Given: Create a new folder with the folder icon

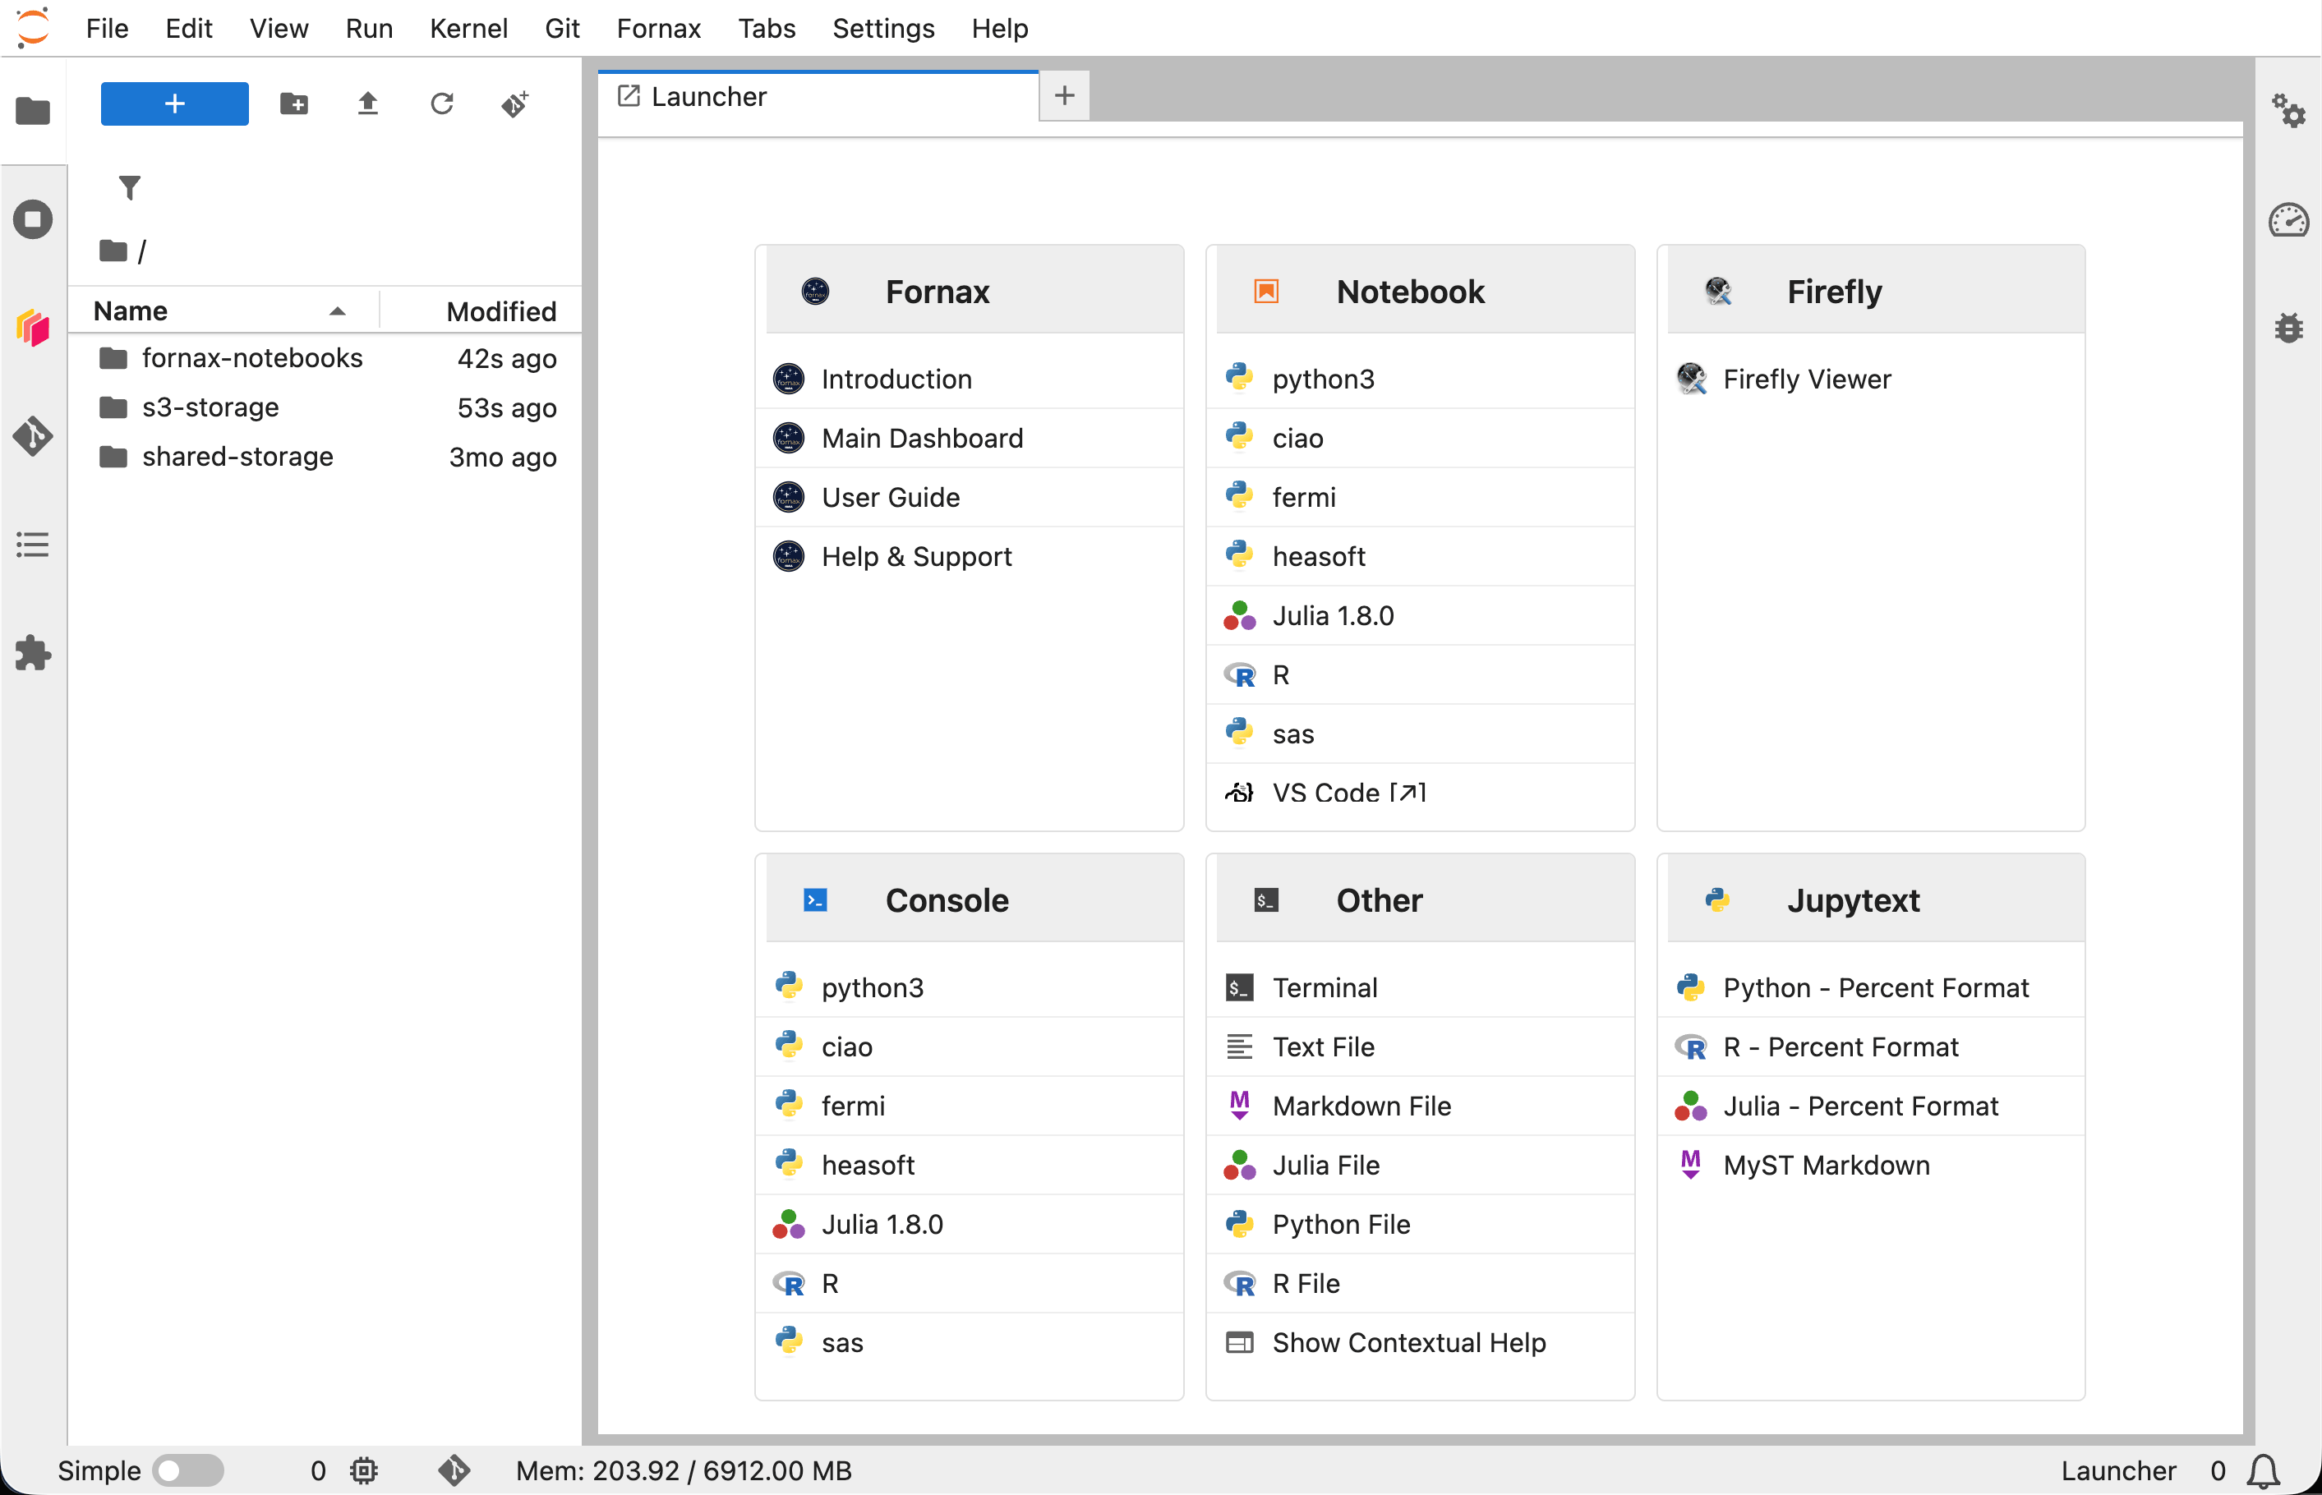Looking at the screenshot, I should [293, 103].
